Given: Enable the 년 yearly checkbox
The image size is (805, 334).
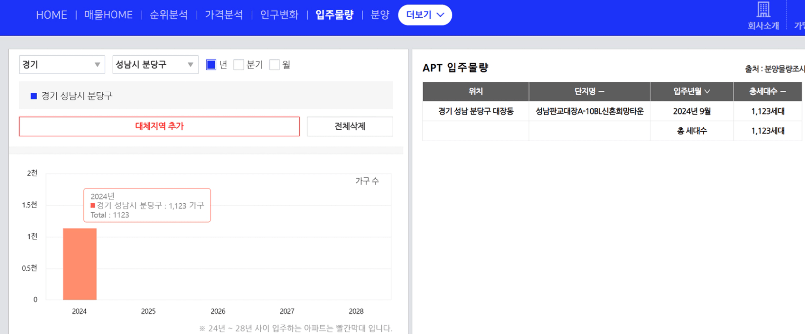Looking at the screenshot, I should pos(211,65).
